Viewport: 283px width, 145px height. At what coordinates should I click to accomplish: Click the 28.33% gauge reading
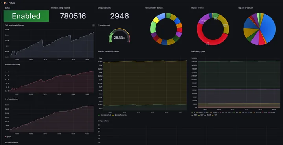click(x=119, y=37)
